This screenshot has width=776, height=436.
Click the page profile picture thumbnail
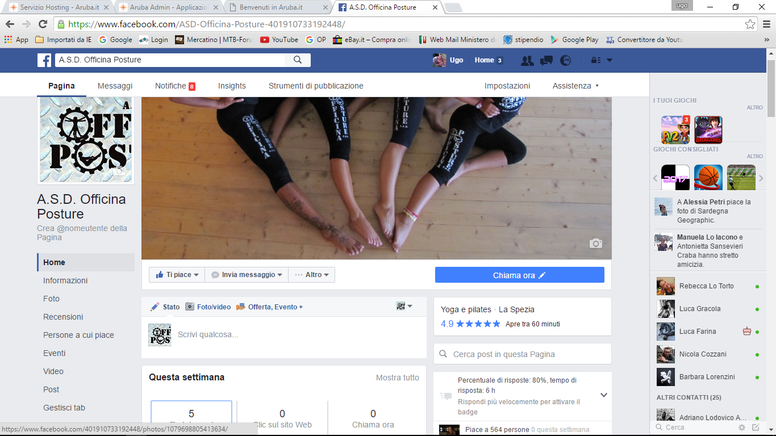click(86, 140)
